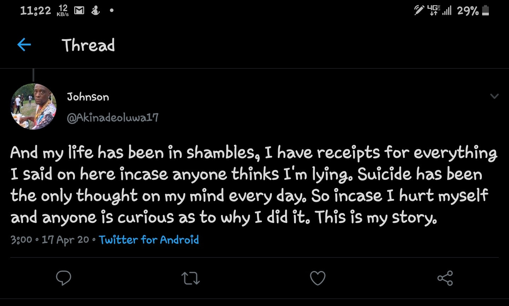Like the tweet with the heart icon

[x=317, y=278]
